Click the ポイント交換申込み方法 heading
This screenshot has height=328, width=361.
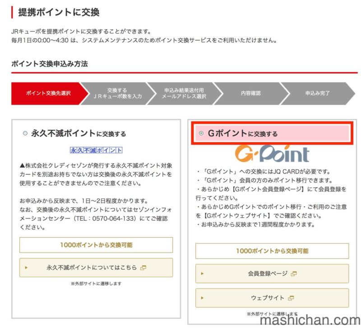[x=50, y=64]
